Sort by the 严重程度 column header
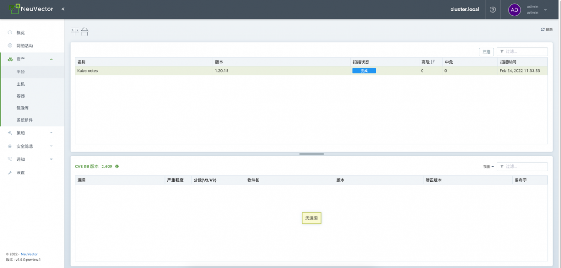The image size is (561, 268). tap(178, 180)
